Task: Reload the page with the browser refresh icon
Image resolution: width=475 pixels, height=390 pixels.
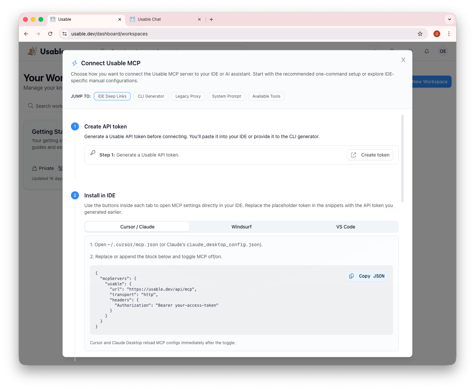Action: coord(50,33)
